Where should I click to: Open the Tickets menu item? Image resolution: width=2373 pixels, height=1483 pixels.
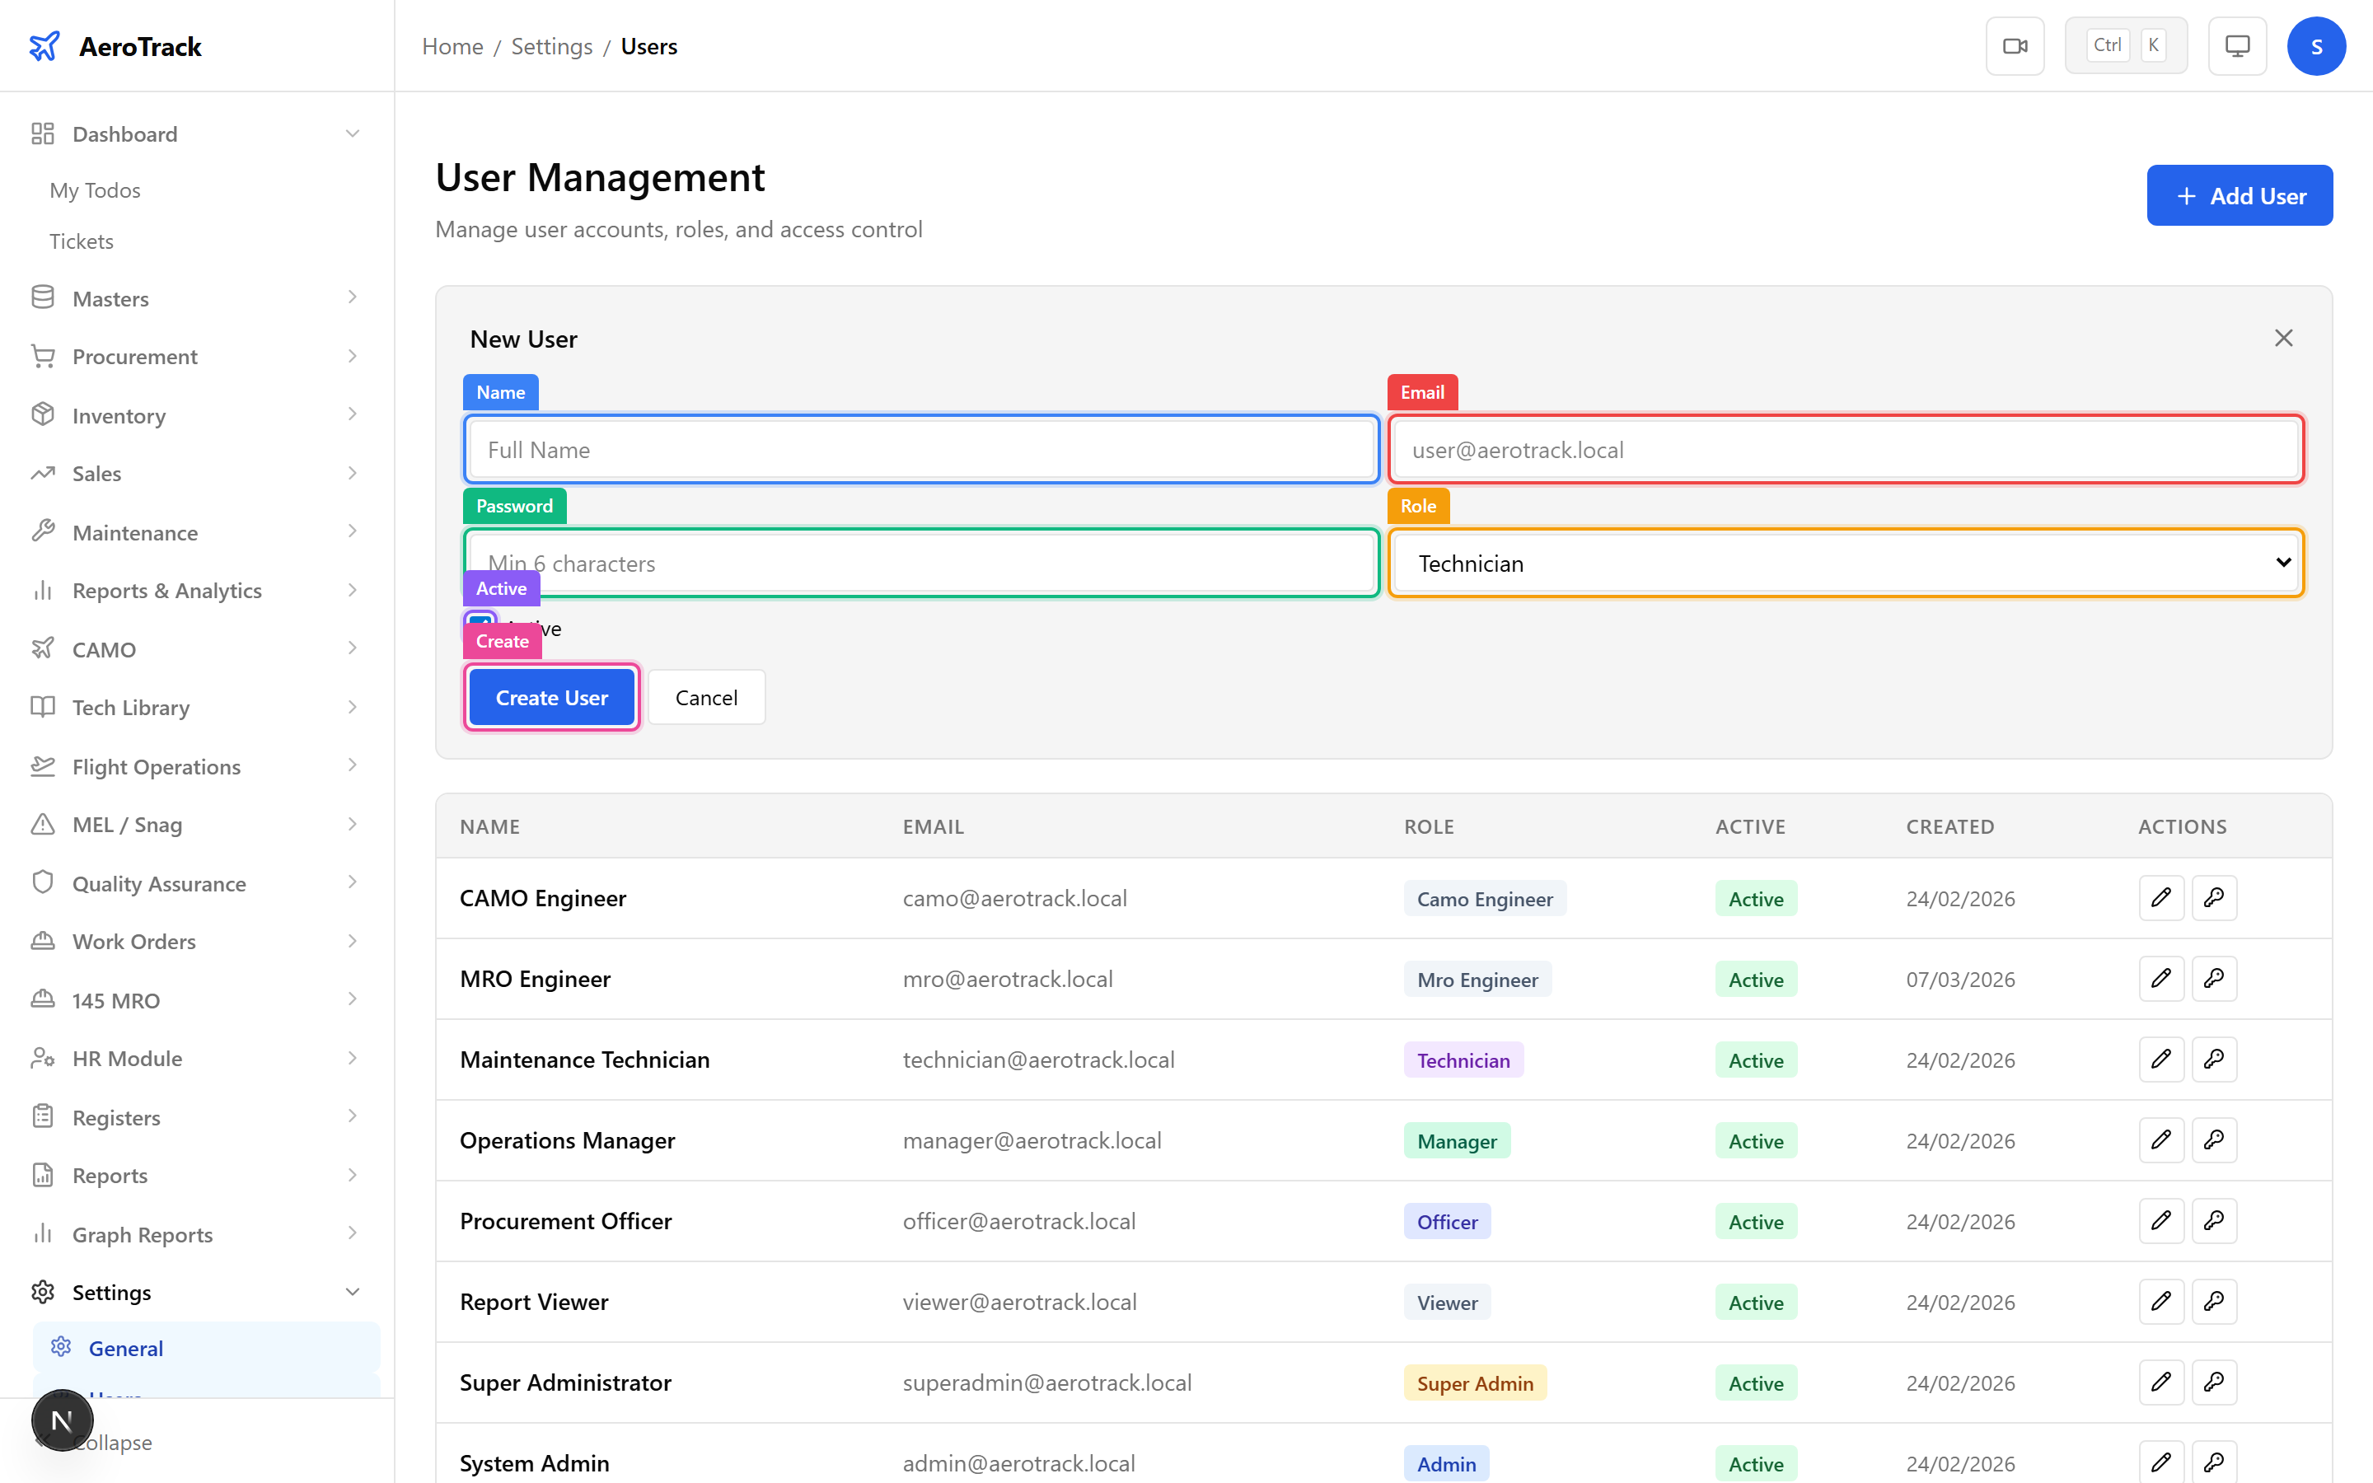pyautogui.click(x=82, y=241)
